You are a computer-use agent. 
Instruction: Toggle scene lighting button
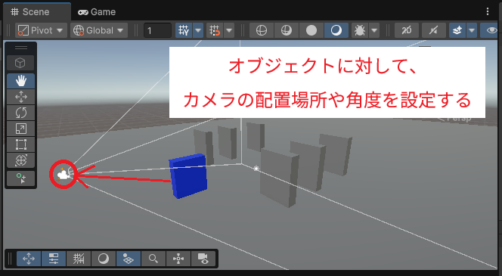coord(433,30)
